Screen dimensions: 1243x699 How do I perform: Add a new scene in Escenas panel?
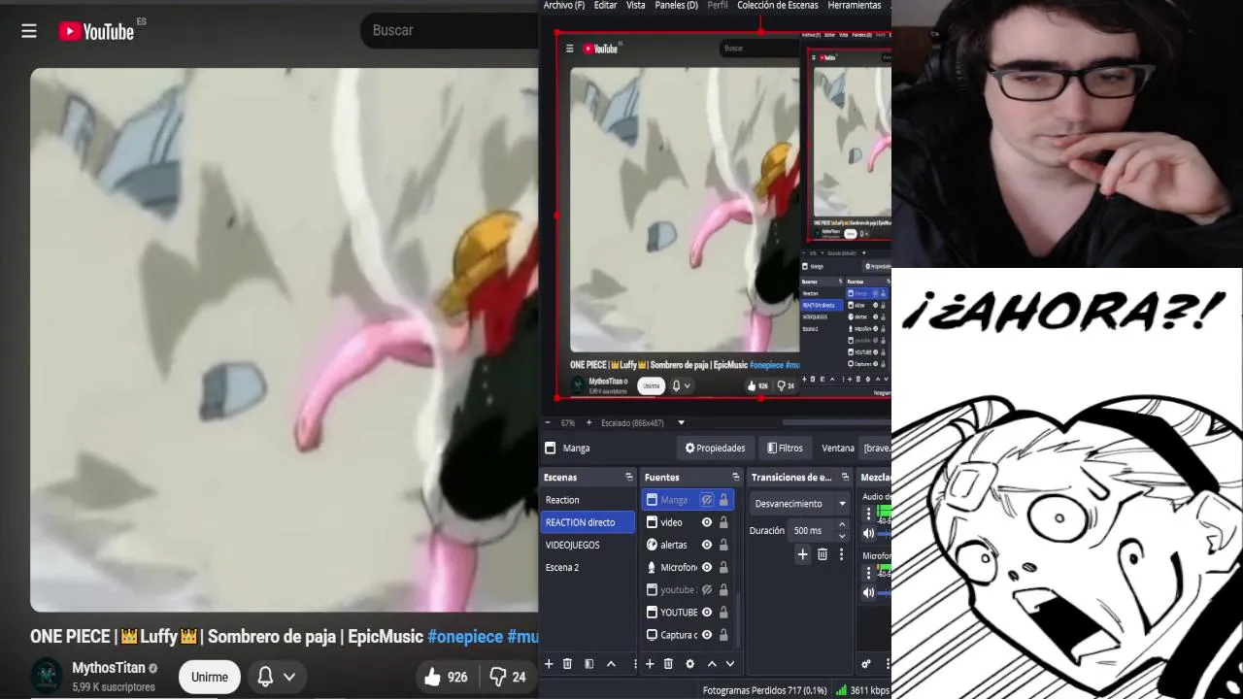(548, 664)
